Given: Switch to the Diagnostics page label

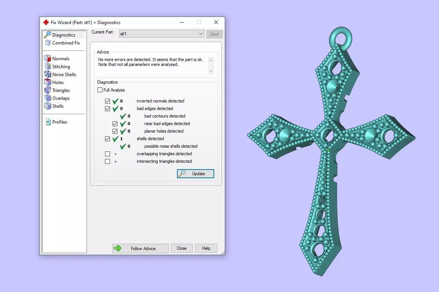Looking at the screenshot, I should [x=64, y=35].
